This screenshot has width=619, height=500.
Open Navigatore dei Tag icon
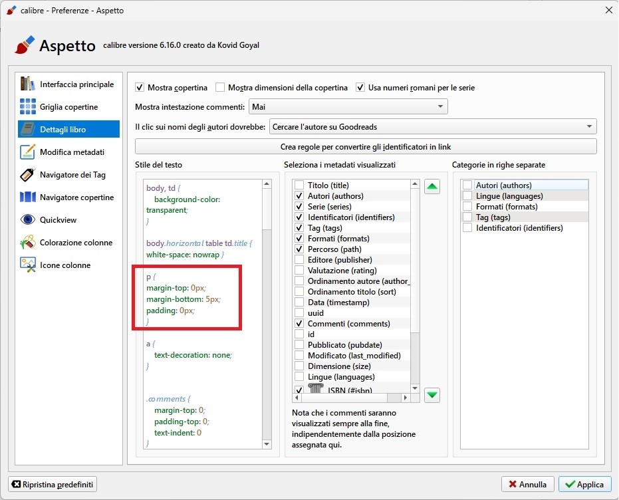click(27, 175)
